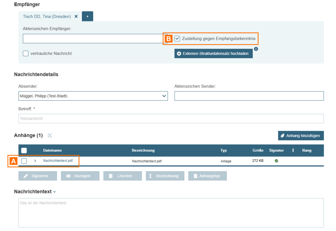Toggle Zustellung gegen Empfangsbekenntnis checkbox

point(177,39)
